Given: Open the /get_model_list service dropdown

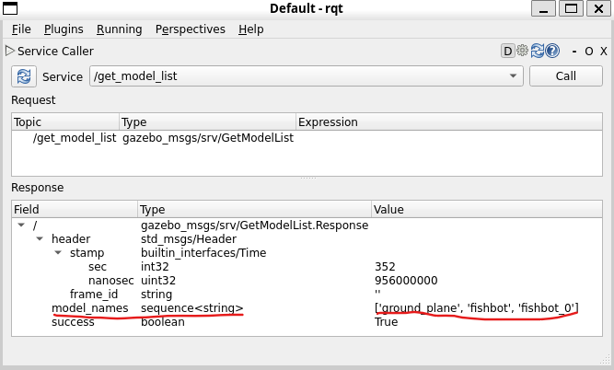Looking at the screenshot, I should point(307,76).
